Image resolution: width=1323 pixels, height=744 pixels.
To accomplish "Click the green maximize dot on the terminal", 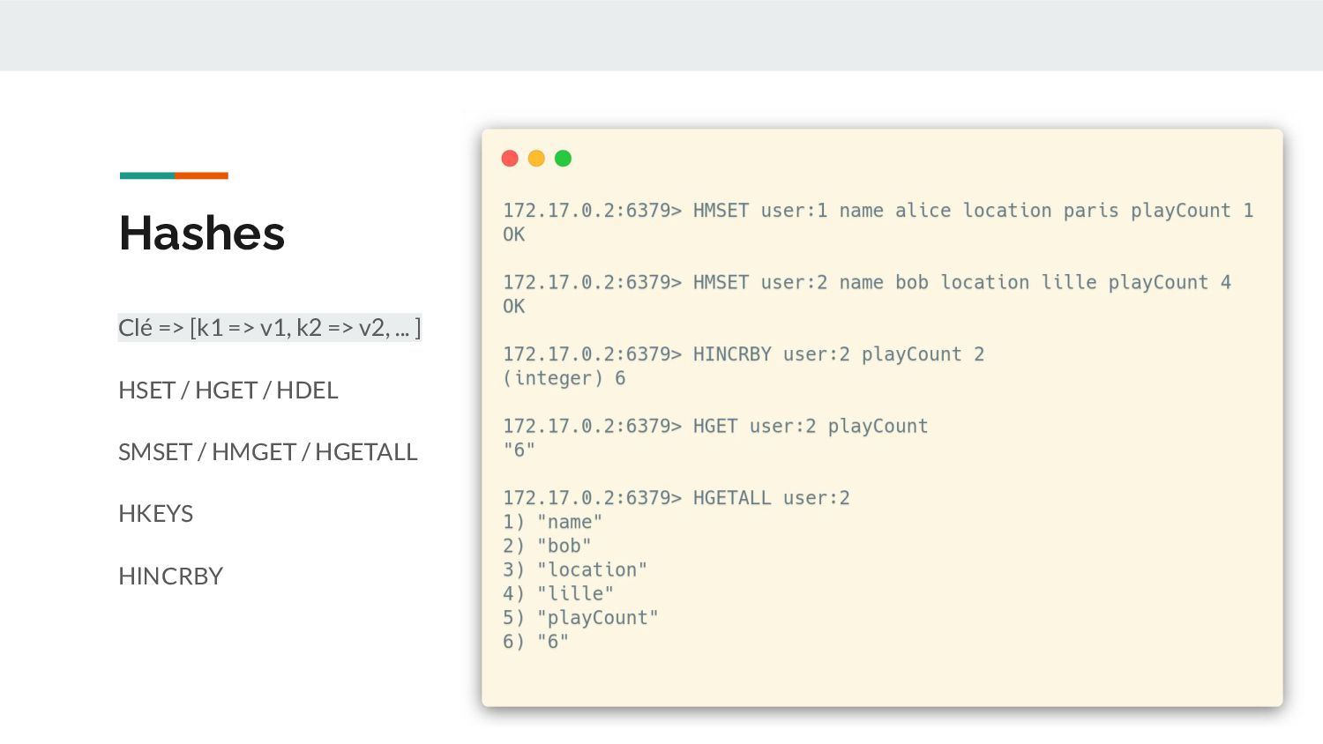I will 563,159.
